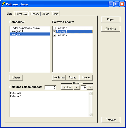Go to next history entry arrow
Viewport: 126px width, 128px height.
click(90, 87)
